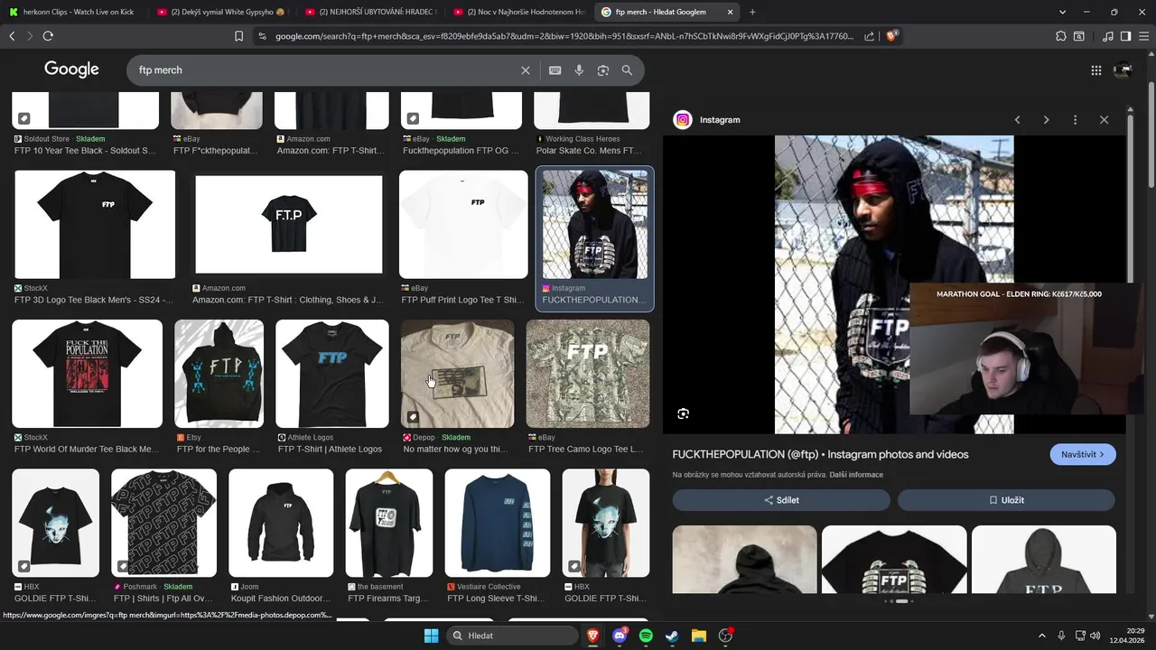
Task: Open the Google apps grid
Action: pos(1095,70)
